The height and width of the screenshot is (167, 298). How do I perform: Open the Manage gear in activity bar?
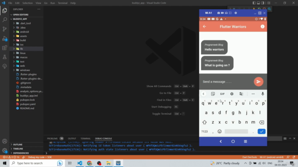pos(5,150)
